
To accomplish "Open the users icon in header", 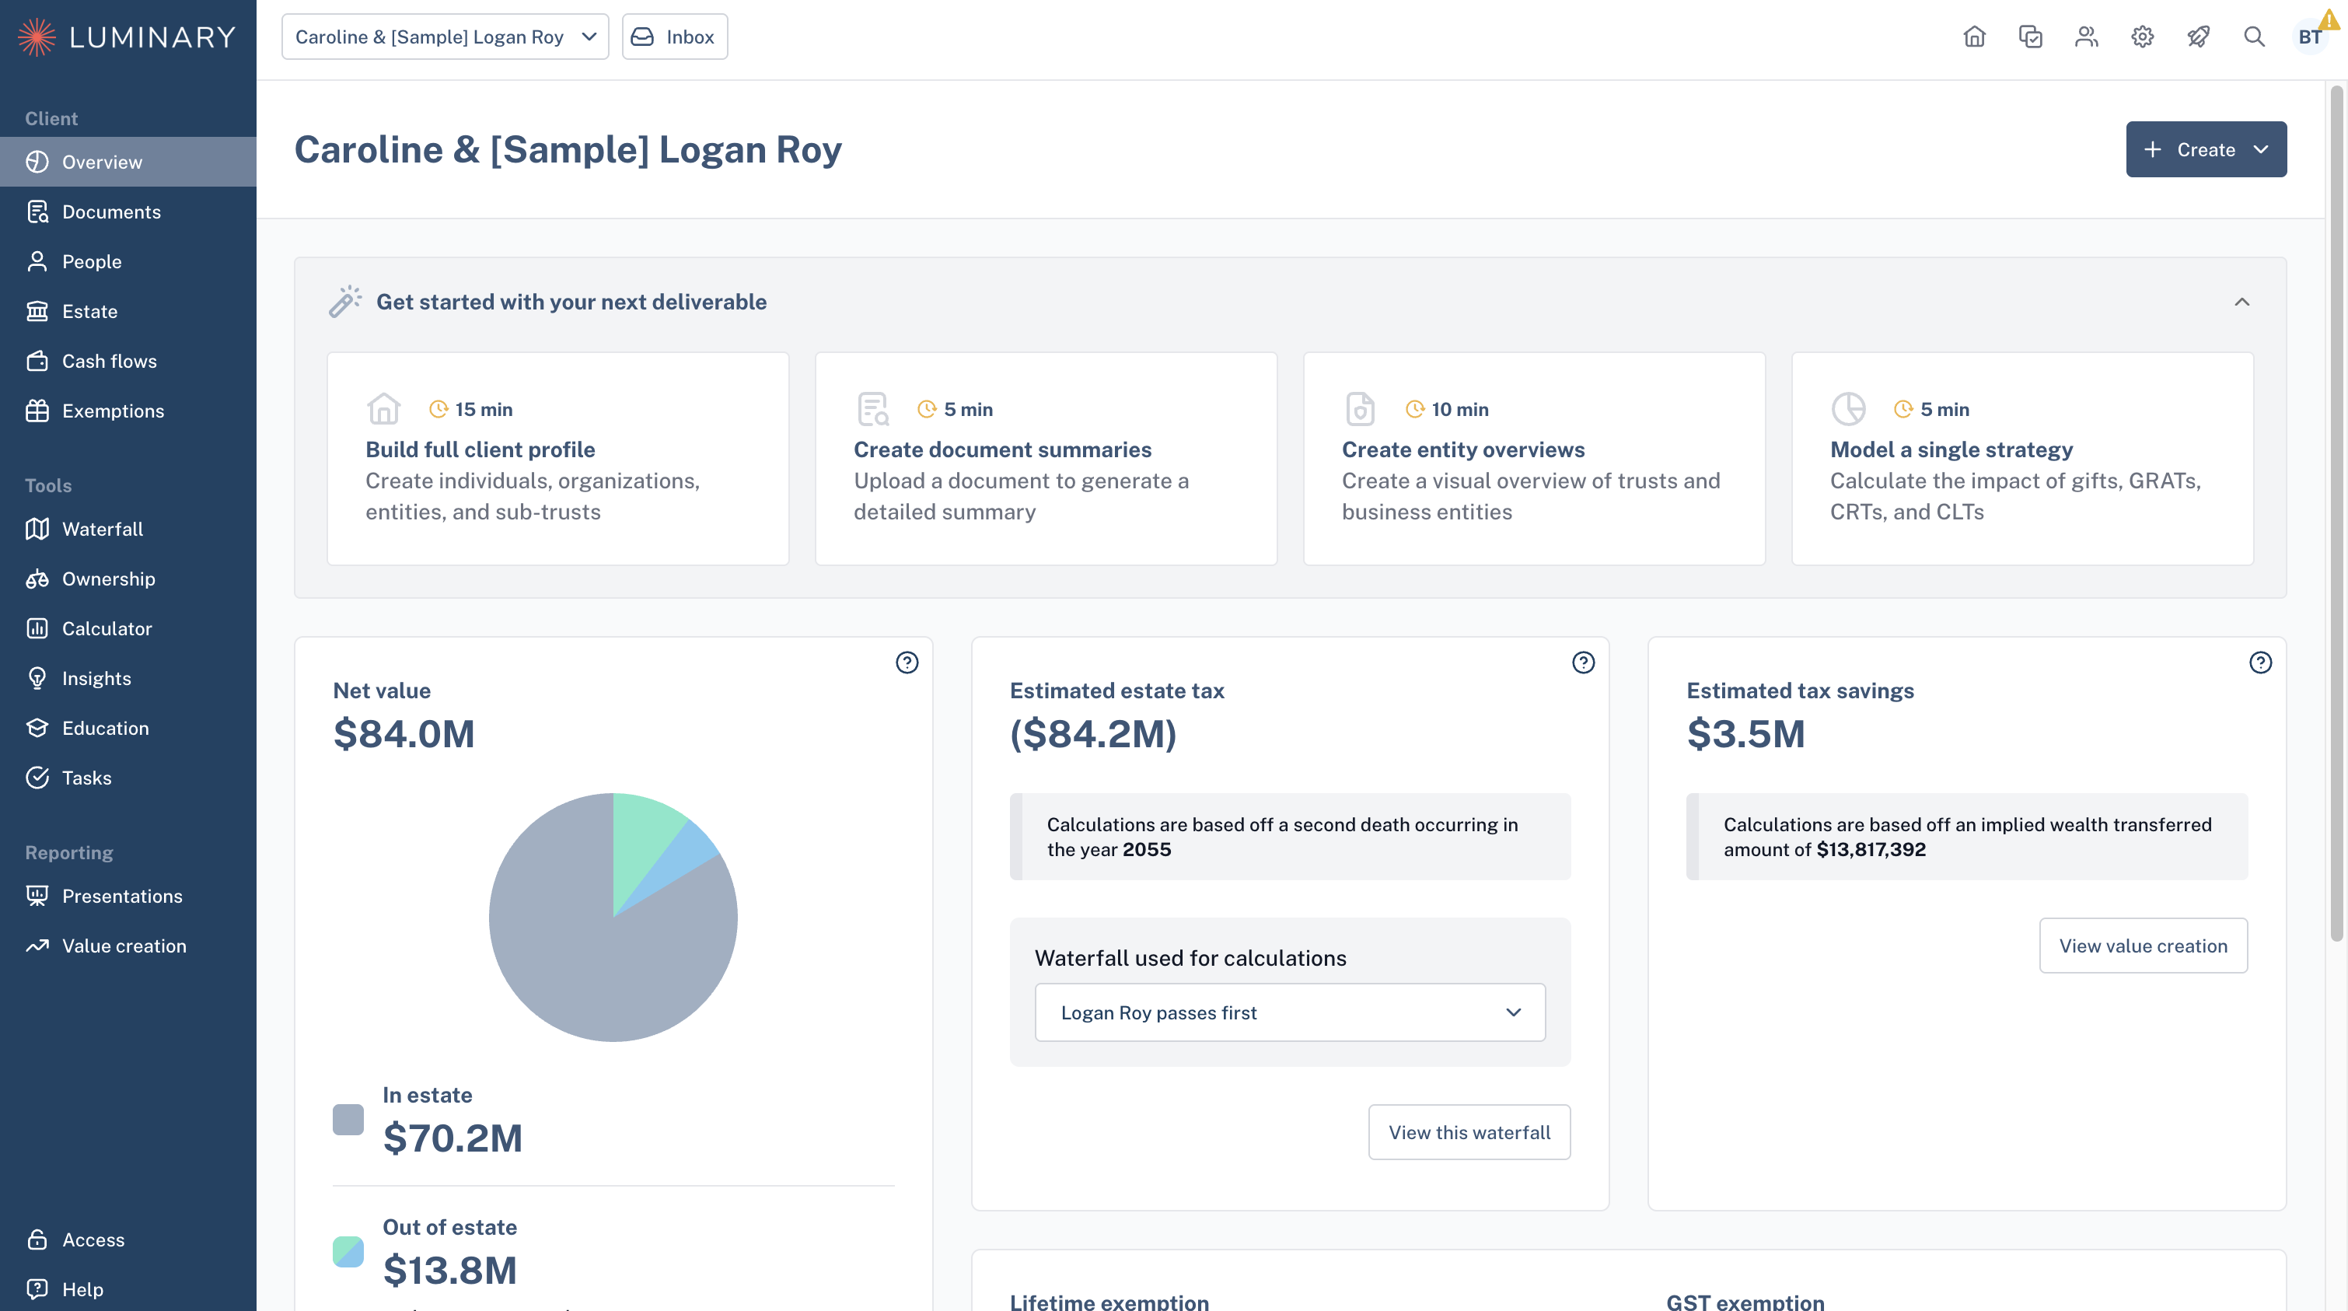I will tap(2087, 37).
